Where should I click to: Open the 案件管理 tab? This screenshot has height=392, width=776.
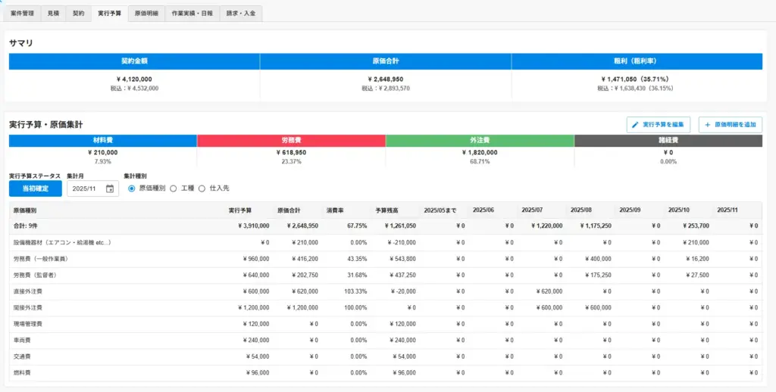tap(23, 14)
